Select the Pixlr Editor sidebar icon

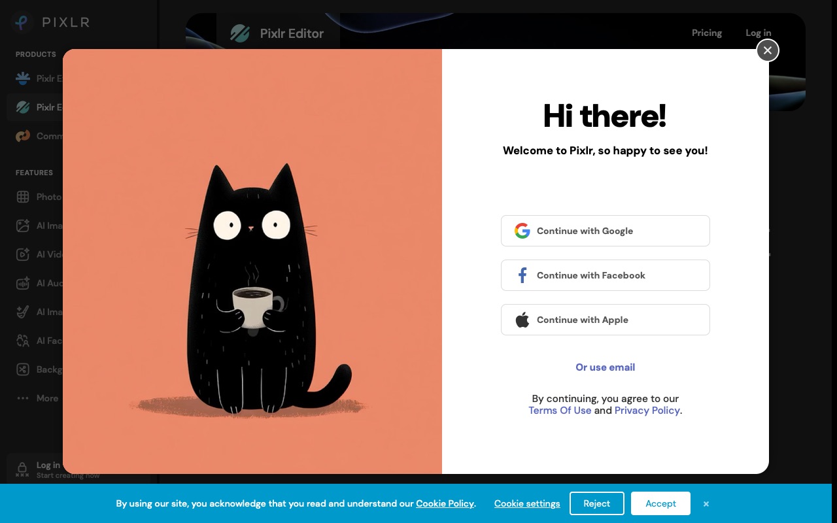click(23, 107)
